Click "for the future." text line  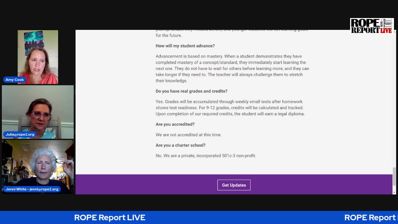pos(169,35)
